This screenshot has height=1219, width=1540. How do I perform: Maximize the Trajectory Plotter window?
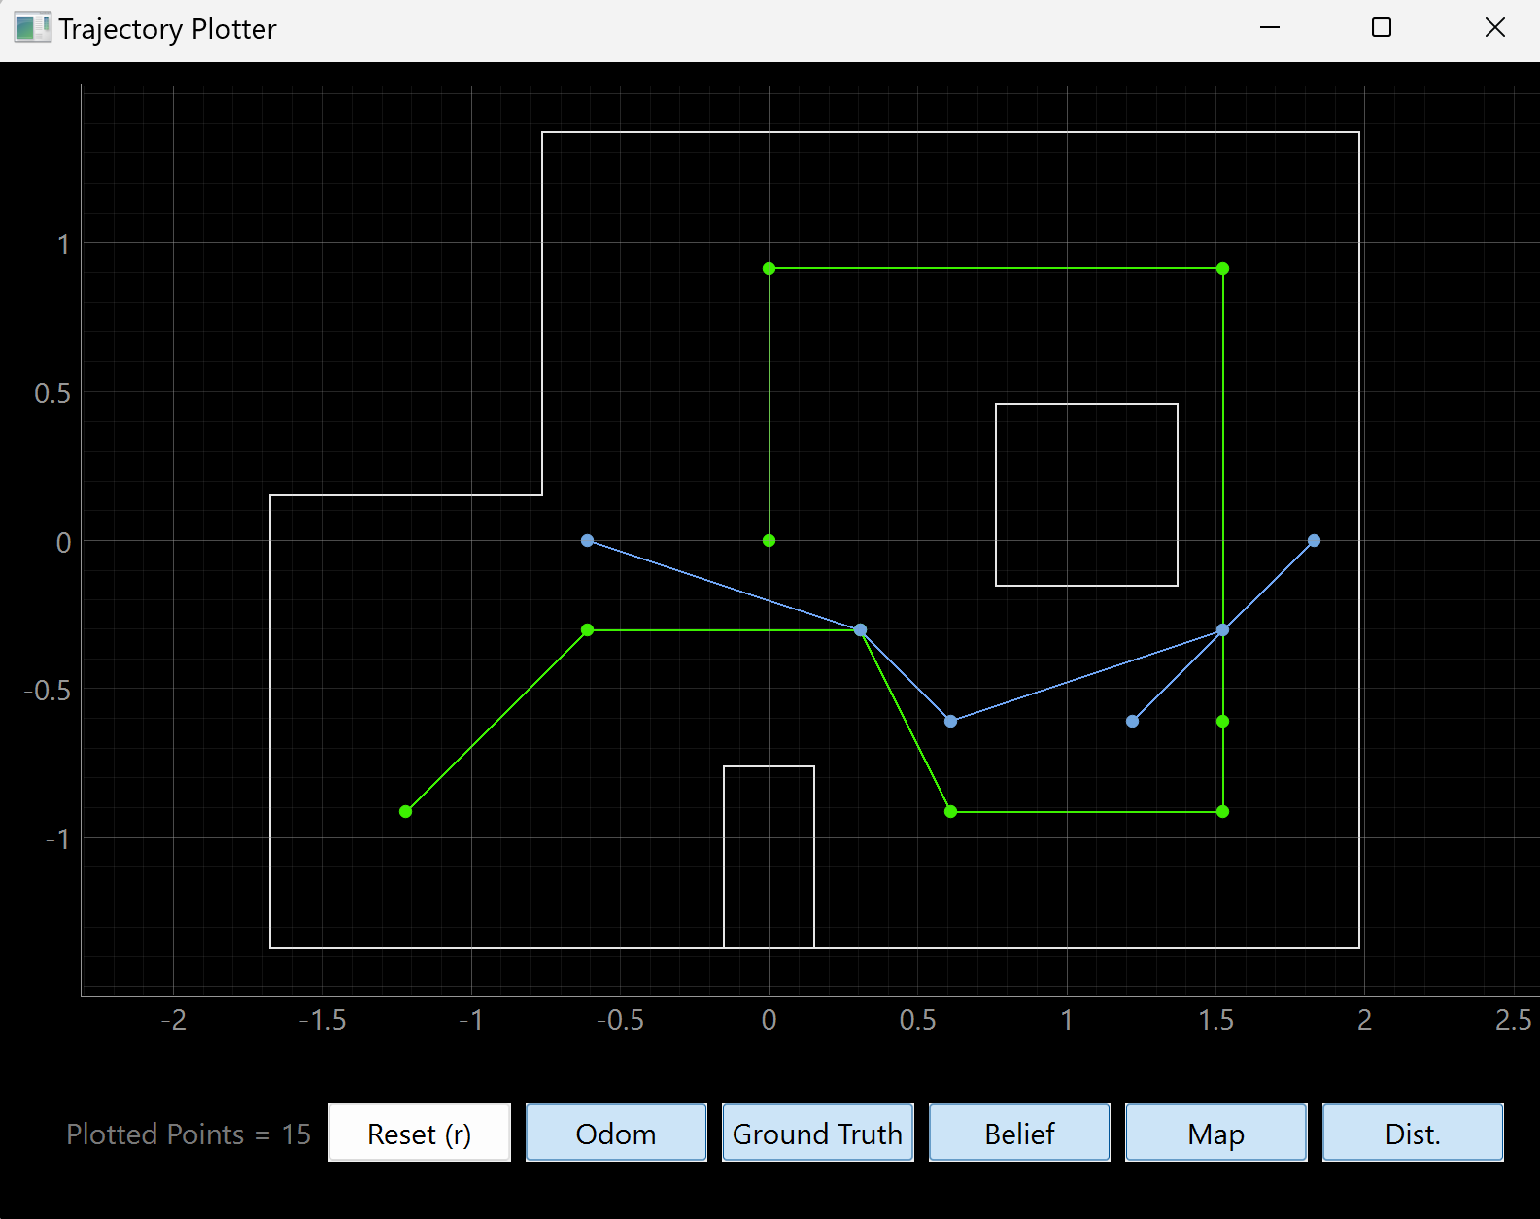1381,28
